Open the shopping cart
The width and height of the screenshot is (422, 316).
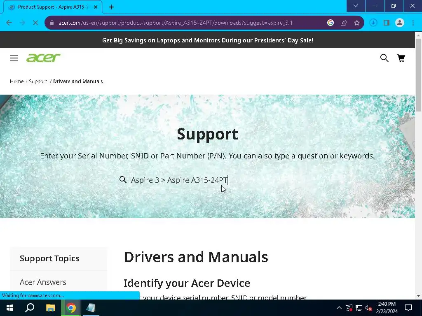point(401,58)
